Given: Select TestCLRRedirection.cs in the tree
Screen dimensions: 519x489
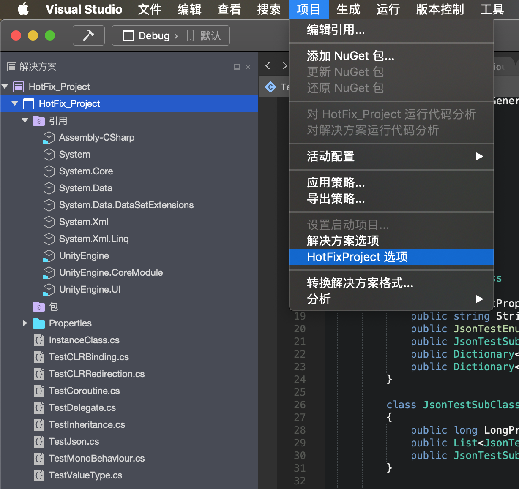Looking at the screenshot, I should (129, 374).
